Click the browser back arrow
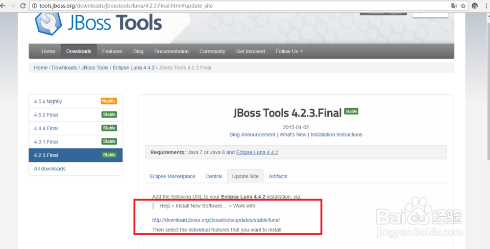The image size is (490, 249). (3, 5)
